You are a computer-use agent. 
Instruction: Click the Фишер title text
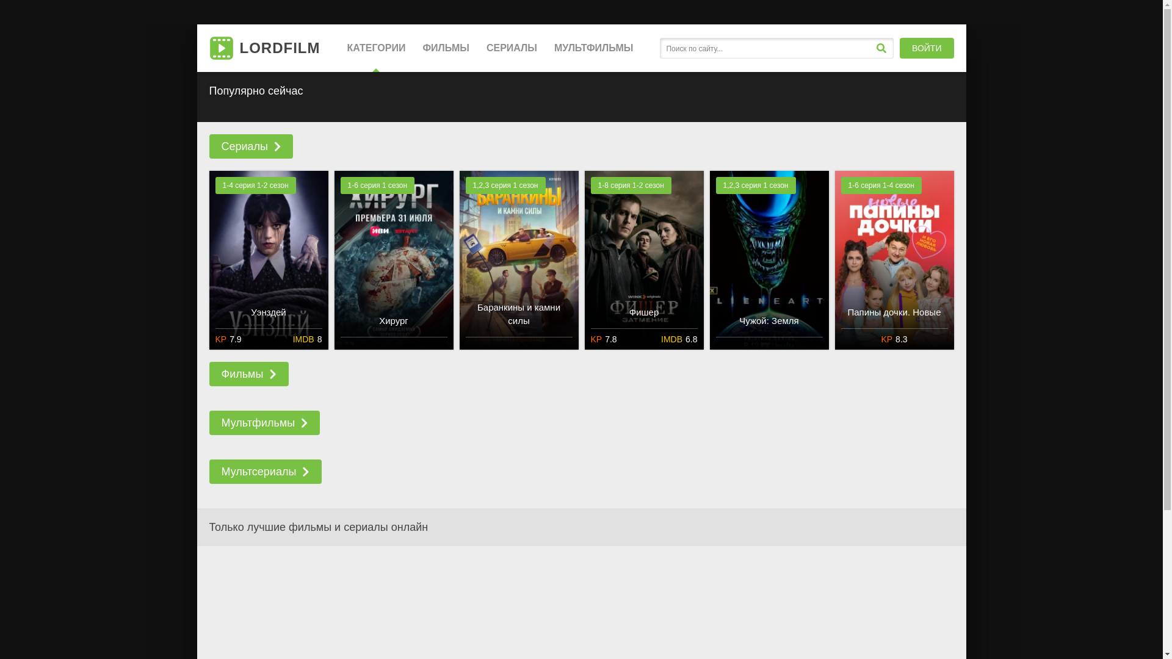click(x=643, y=312)
